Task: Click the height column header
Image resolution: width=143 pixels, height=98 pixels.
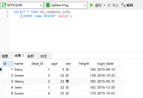Action: click(x=88, y=64)
